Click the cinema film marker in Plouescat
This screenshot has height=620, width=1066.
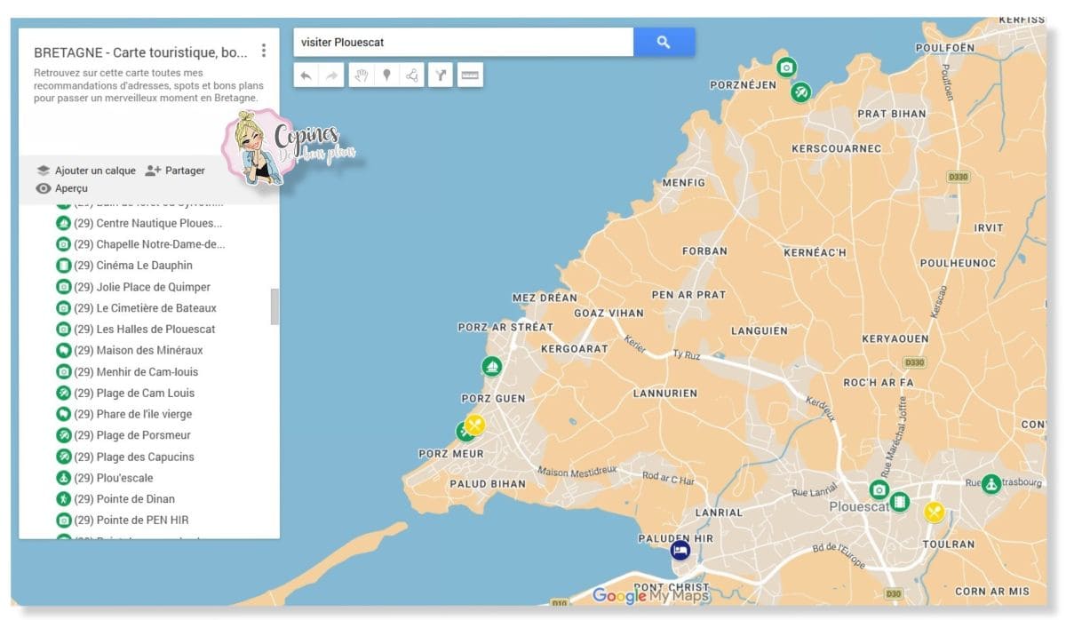click(x=900, y=502)
